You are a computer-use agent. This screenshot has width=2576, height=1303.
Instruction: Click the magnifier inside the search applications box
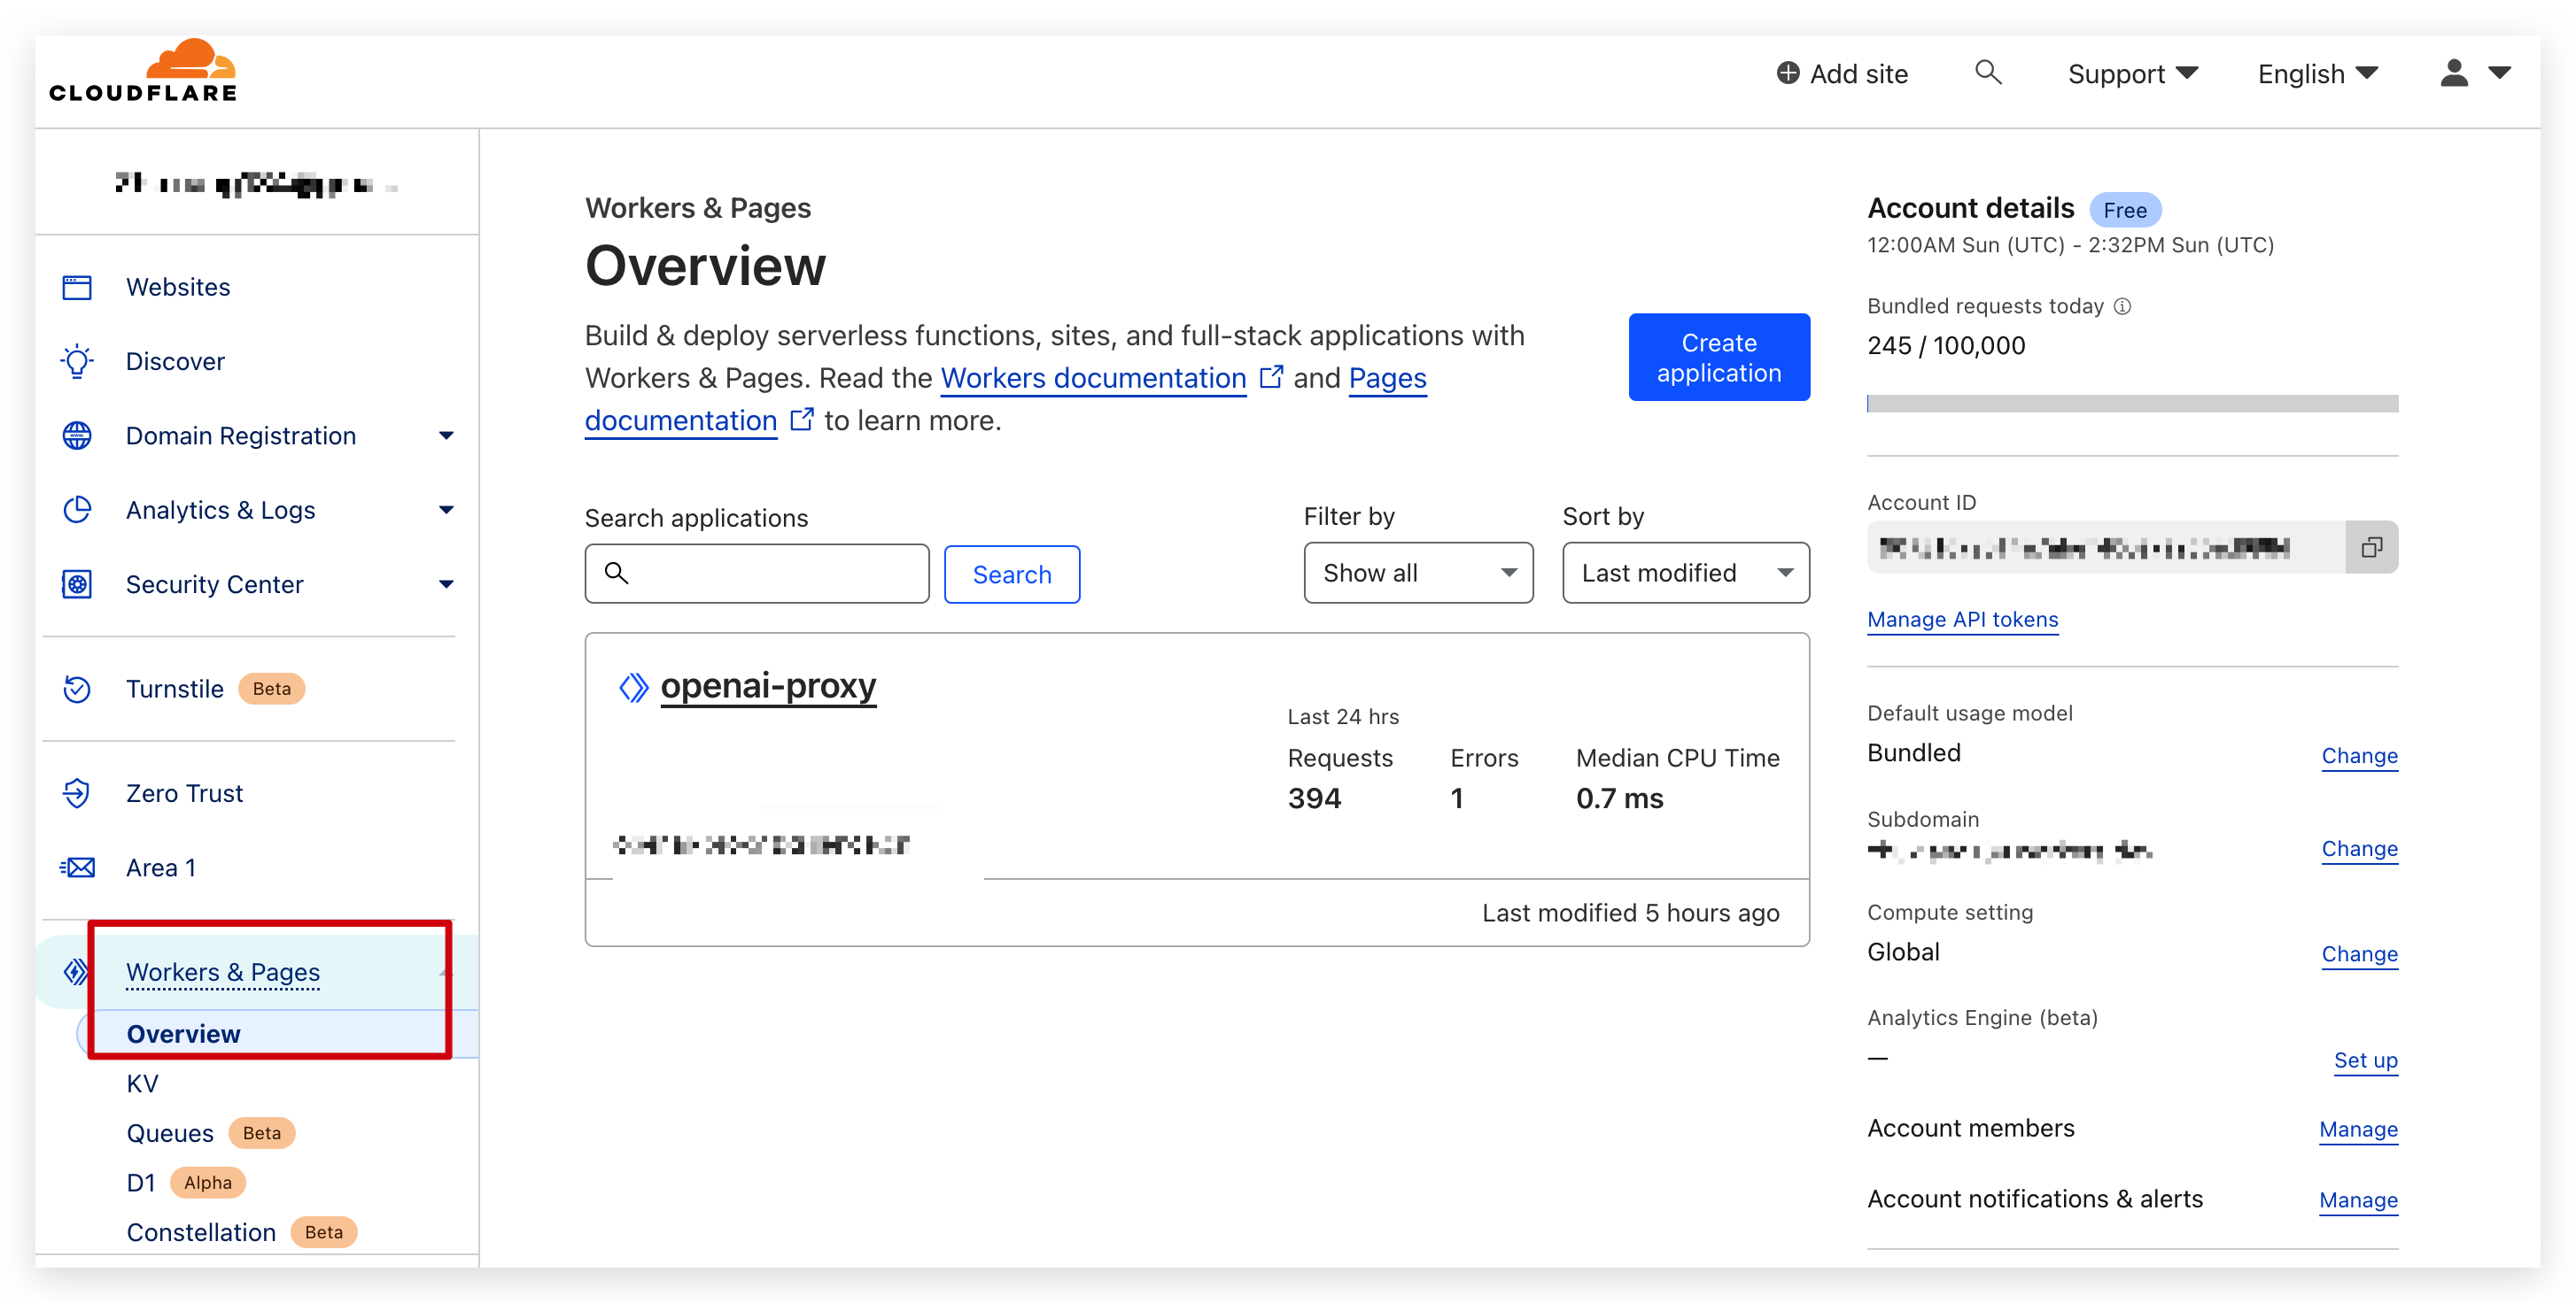coord(617,574)
